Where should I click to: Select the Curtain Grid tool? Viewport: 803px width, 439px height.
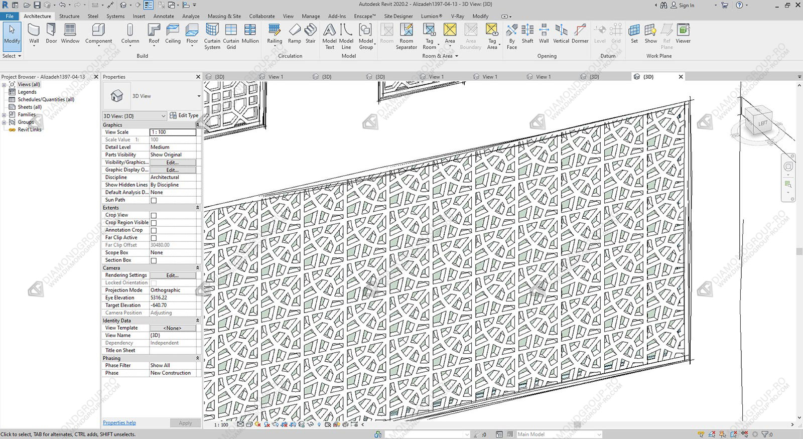click(231, 36)
